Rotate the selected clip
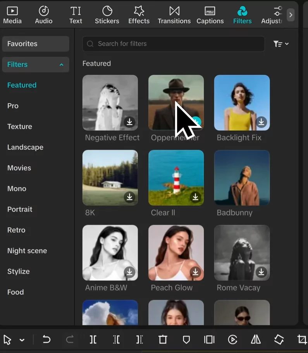The height and width of the screenshot is (353, 308). 279,339
